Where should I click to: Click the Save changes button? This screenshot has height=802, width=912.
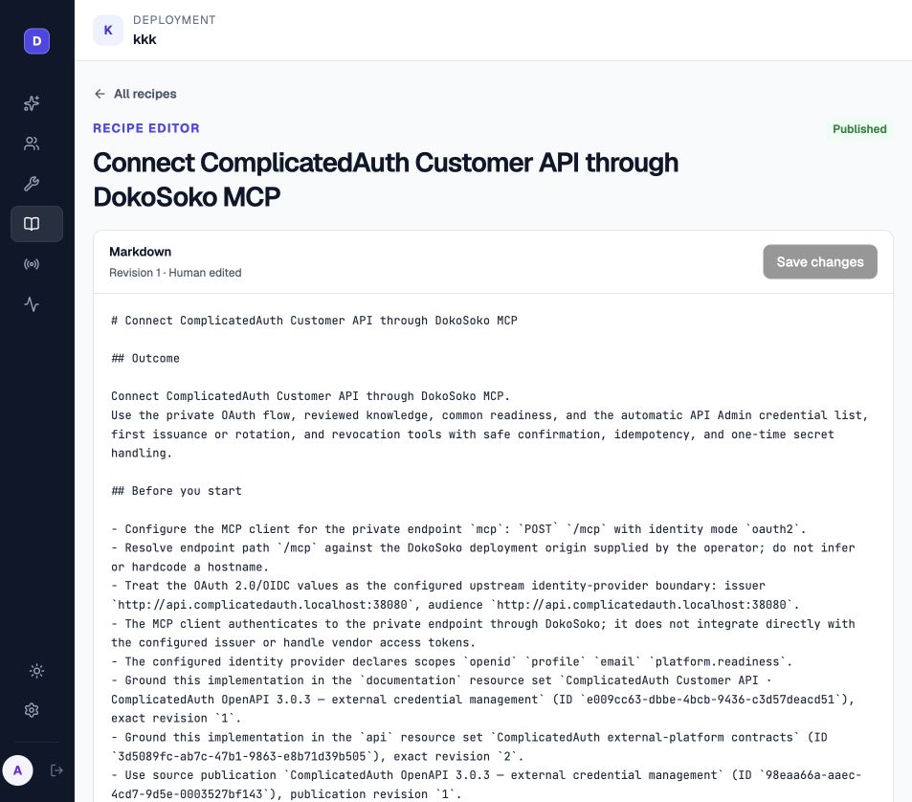click(820, 261)
